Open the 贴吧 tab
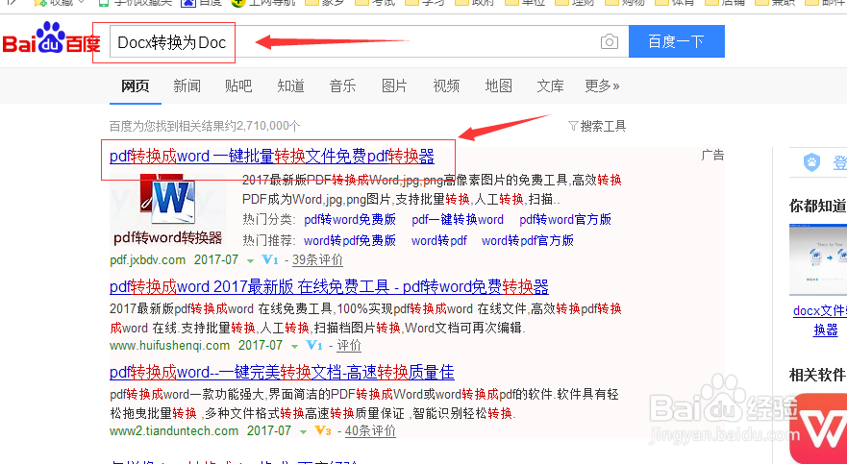The image size is (847, 464). [238, 85]
